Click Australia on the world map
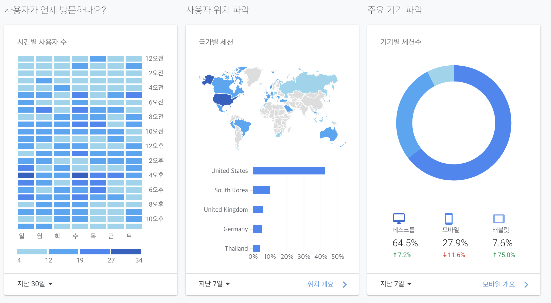The width and height of the screenshot is (551, 303). [x=329, y=134]
